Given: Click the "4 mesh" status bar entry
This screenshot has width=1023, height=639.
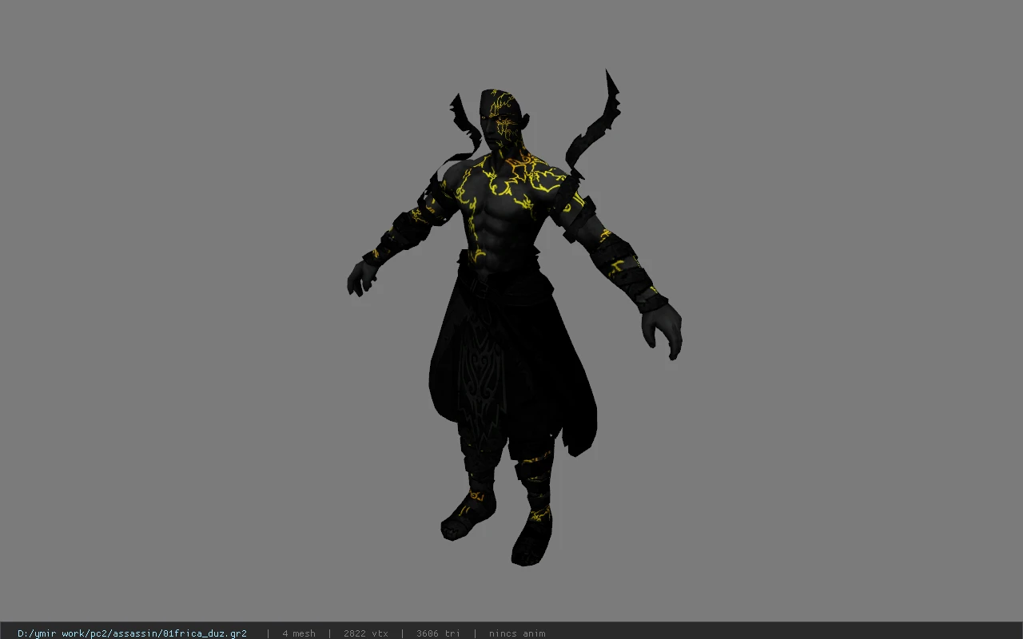Looking at the screenshot, I should (299, 633).
